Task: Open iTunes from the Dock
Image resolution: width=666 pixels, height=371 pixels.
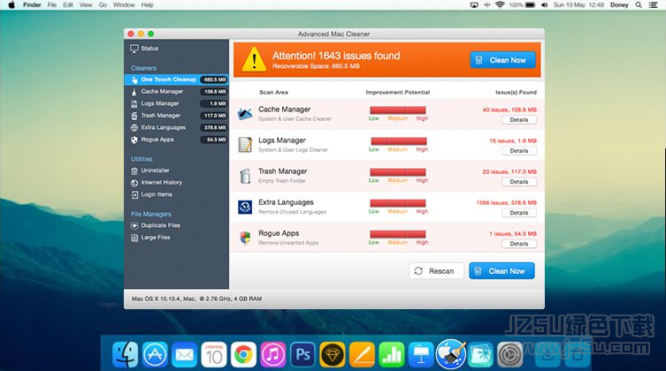Action: click(x=273, y=354)
